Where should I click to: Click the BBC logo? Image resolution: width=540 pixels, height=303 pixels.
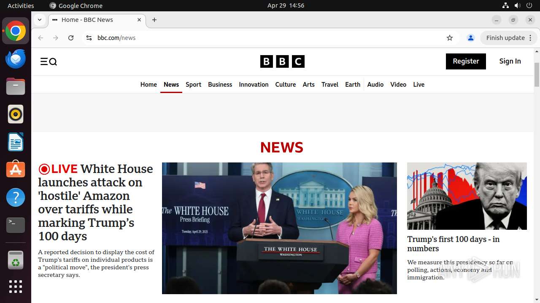click(282, 61)
